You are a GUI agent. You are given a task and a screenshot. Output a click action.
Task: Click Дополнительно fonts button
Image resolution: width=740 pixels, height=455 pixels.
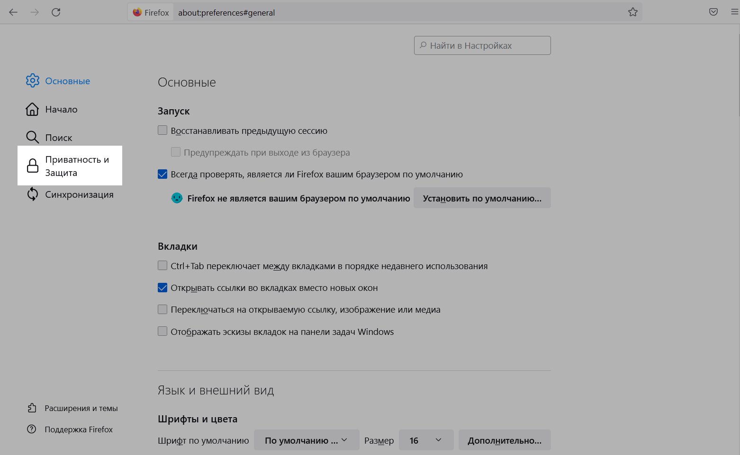(x=504, y=440)
